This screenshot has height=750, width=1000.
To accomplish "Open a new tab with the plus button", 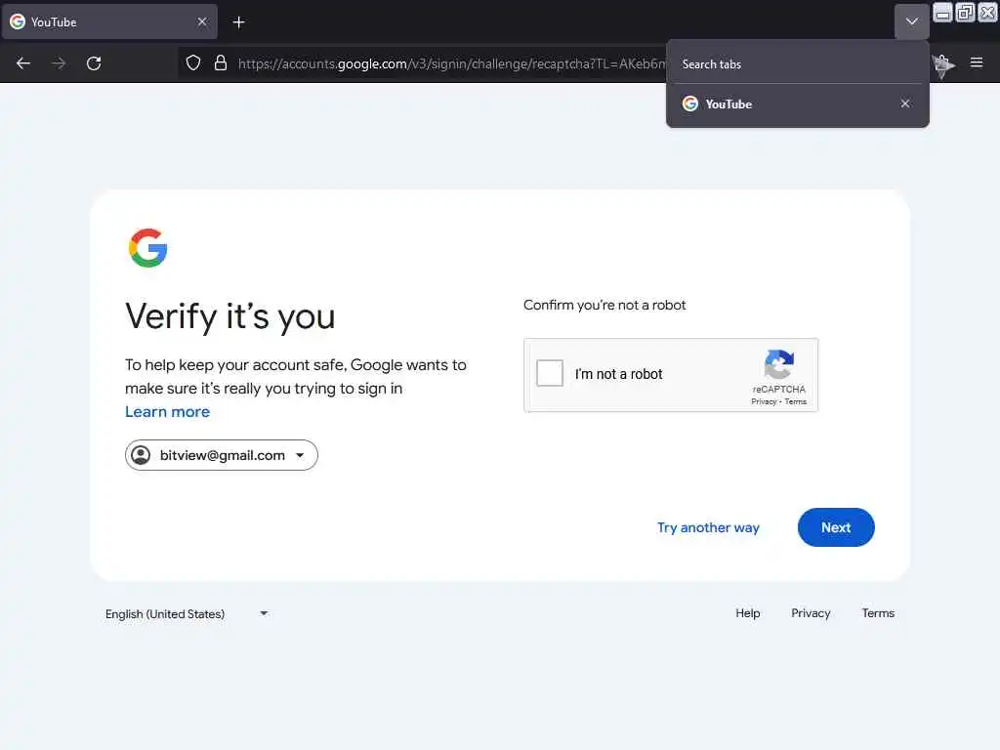I will point(238,22).
